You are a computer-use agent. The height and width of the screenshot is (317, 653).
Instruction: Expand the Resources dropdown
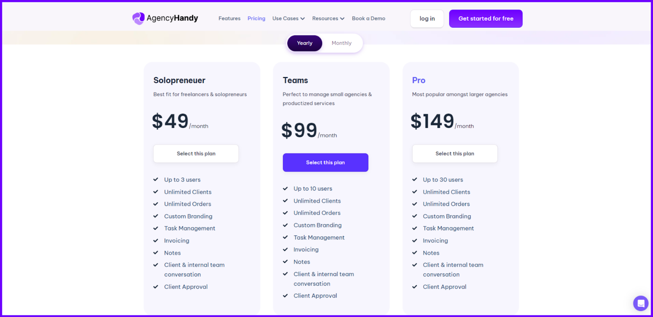tap(328, 18)
